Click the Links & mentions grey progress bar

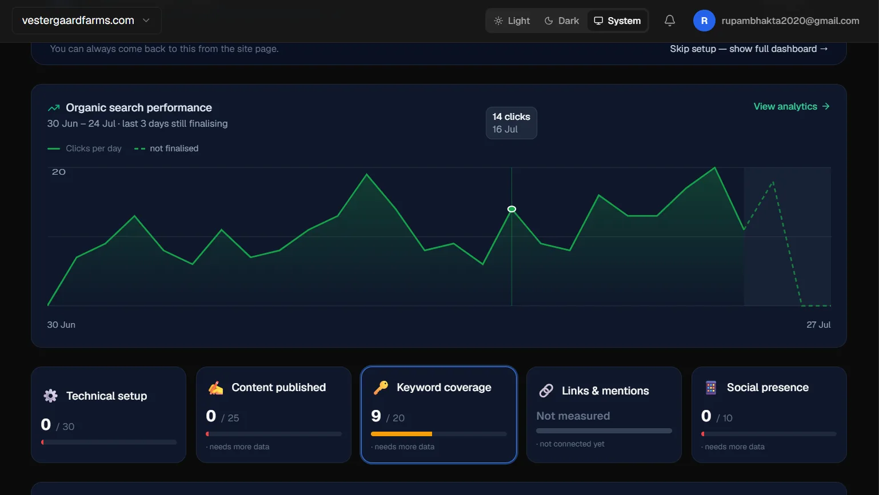point(604,431)
